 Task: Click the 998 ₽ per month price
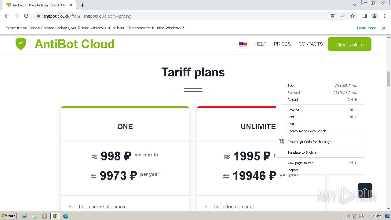(x=125, y=156)
